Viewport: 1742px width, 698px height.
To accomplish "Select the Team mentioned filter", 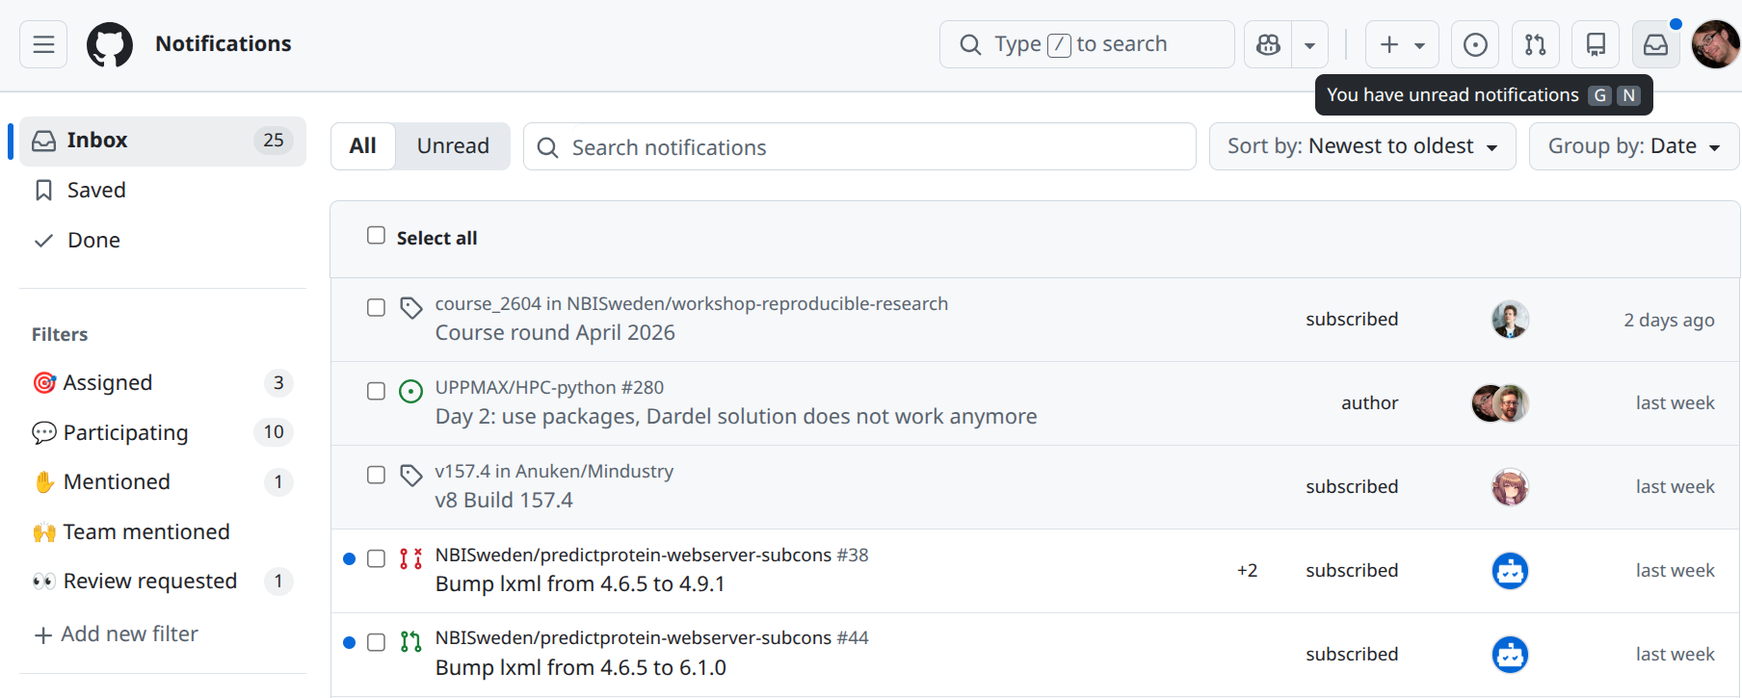I will pos(163,532).
